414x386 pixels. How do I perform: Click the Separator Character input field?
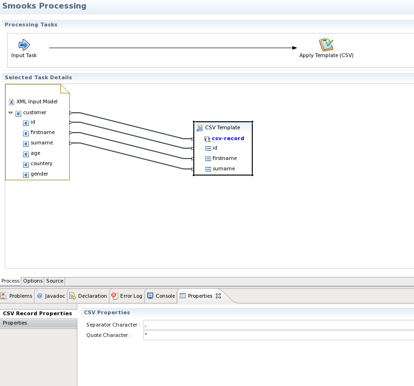pyautogui.click(x=279, y=325)
